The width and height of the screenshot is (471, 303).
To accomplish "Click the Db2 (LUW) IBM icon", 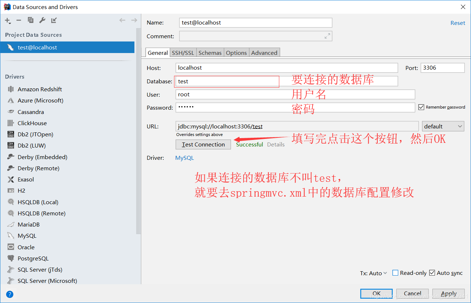I will [x=11, y=145].
